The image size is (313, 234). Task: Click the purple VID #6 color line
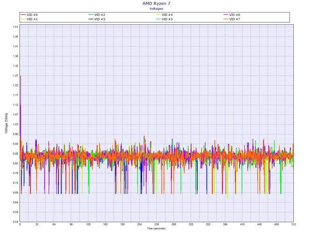(226, 15)
